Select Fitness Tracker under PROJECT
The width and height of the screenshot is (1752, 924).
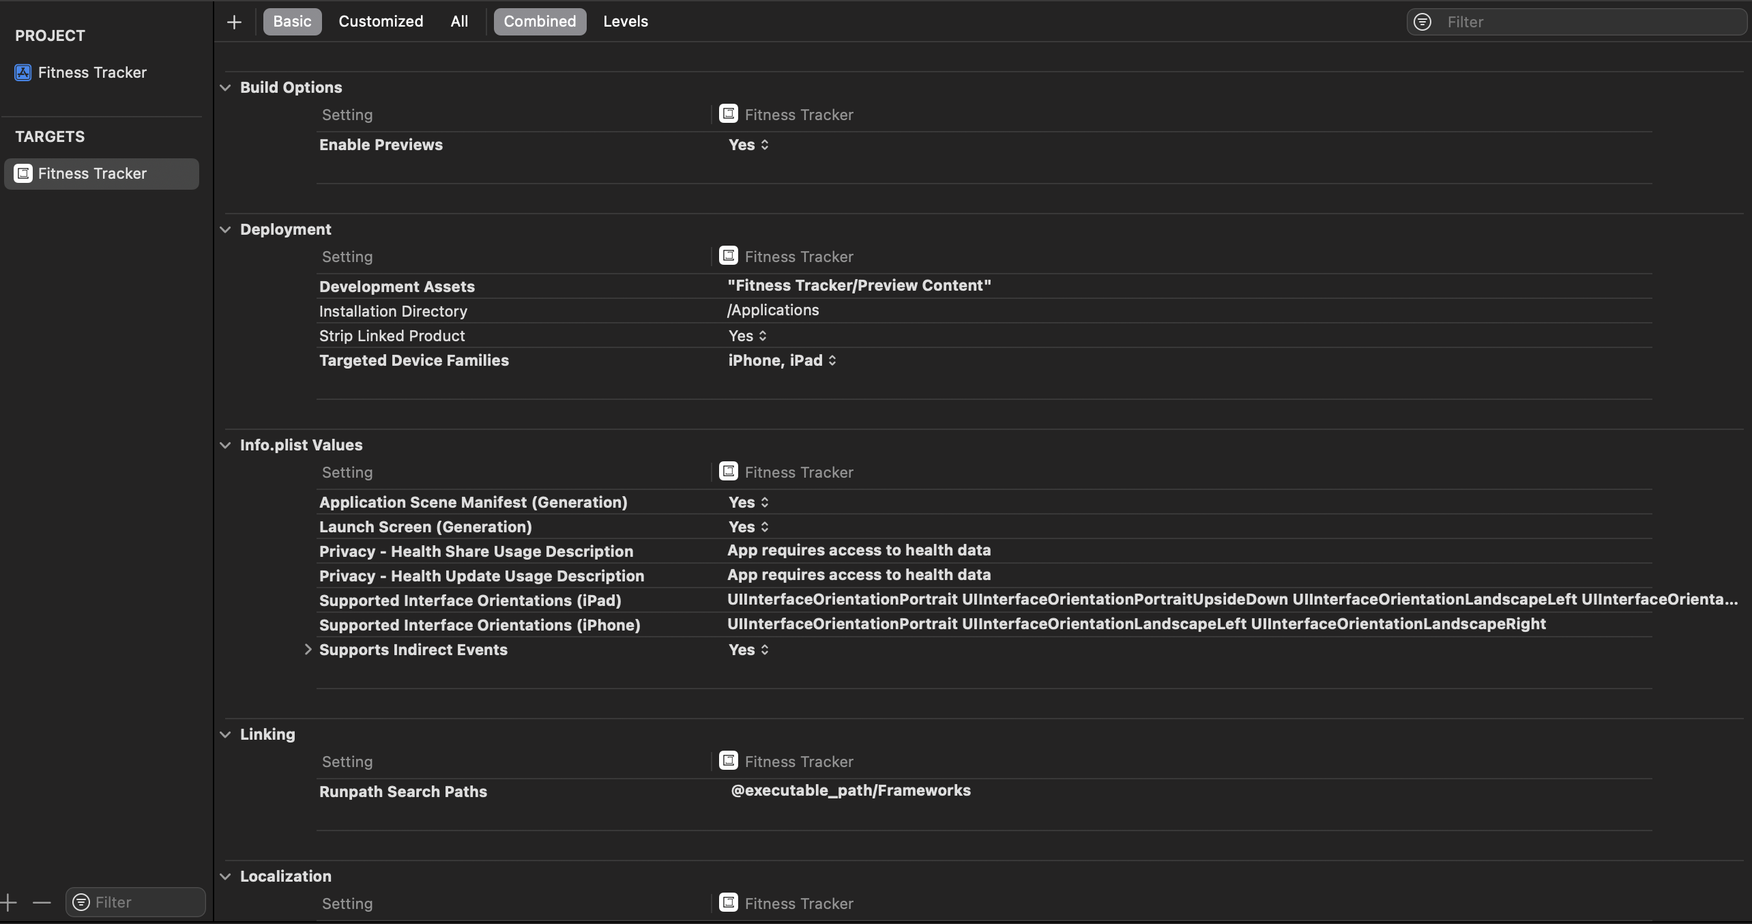(x=92, y=72)
